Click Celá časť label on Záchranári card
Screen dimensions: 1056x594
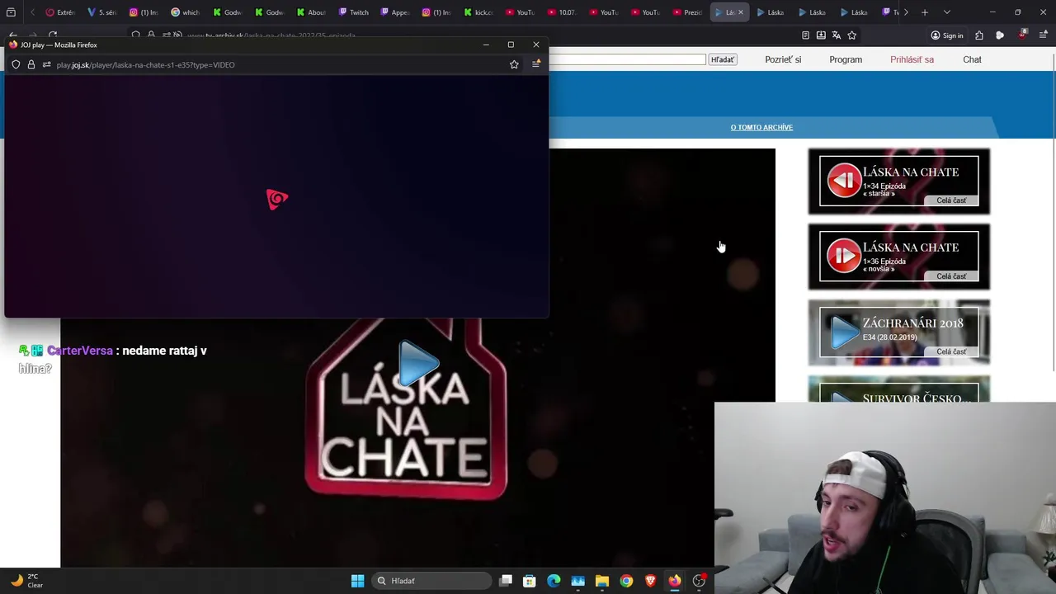pos(951,351)
